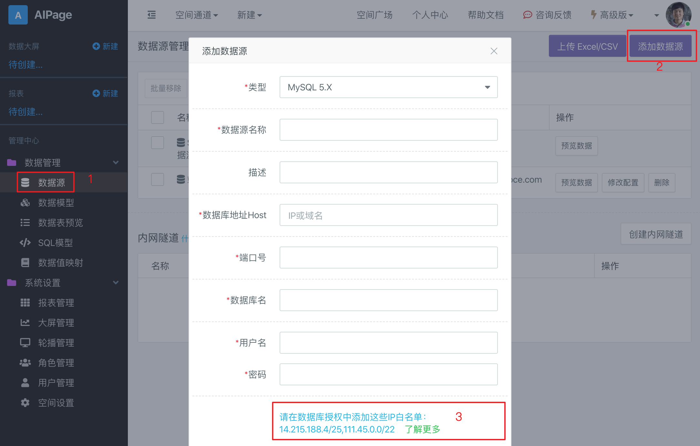The width and height of the screenshot is (700, 446).
Task: Click 待创建... link under 报表
Action: (26, 112)
